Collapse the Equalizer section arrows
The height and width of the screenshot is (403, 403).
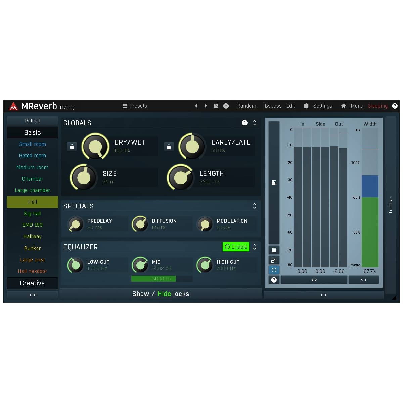pos(255,247)
